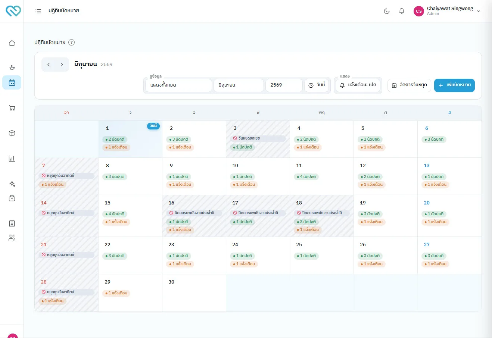The width and height of the screenshot is (492, 338).
Task: Click the จัดการวันหยุด manage holidays button
Action: pyautogui.click(x=410, y=85)
